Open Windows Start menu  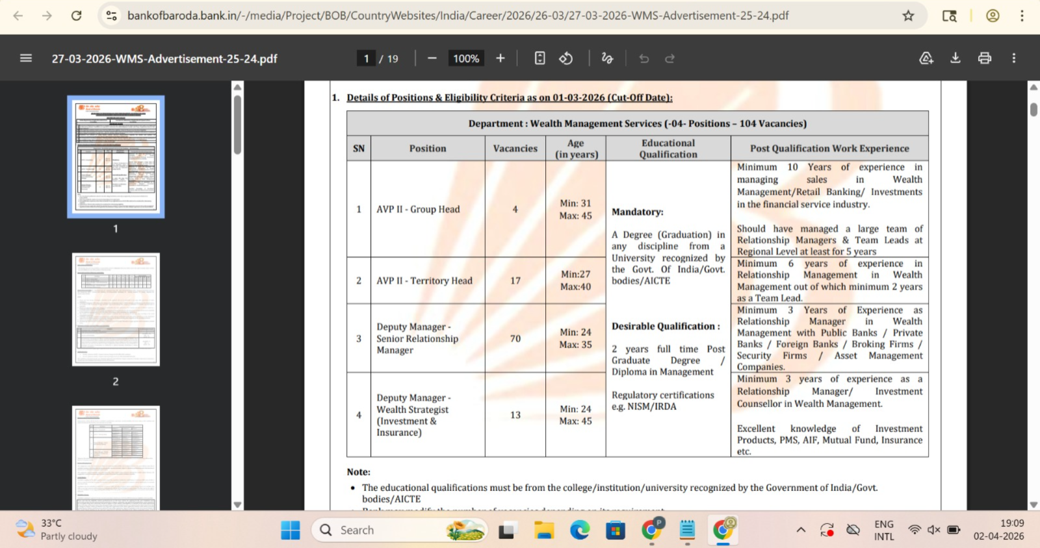(x=291, y=530)
